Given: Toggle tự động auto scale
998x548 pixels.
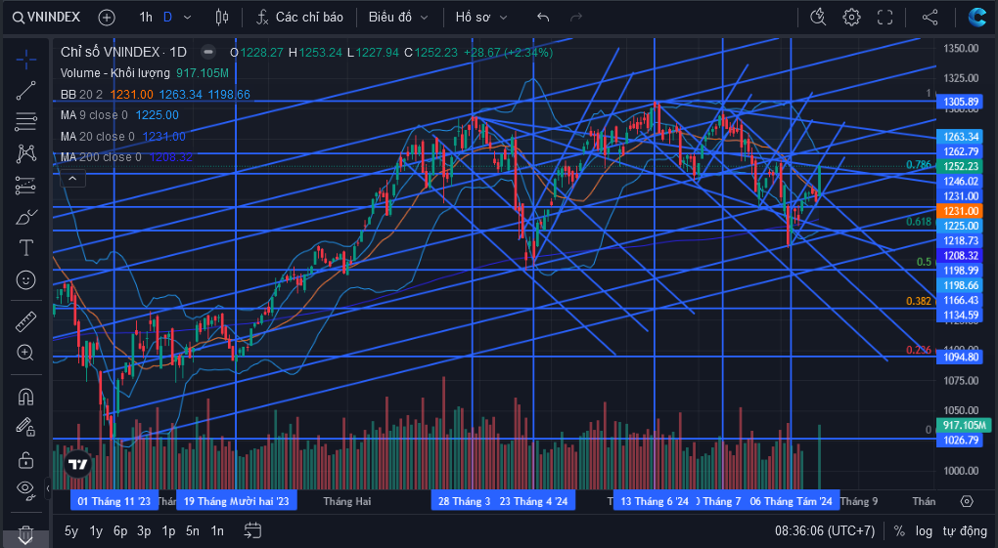Looking at the screenshot, I should coord(965,530).
